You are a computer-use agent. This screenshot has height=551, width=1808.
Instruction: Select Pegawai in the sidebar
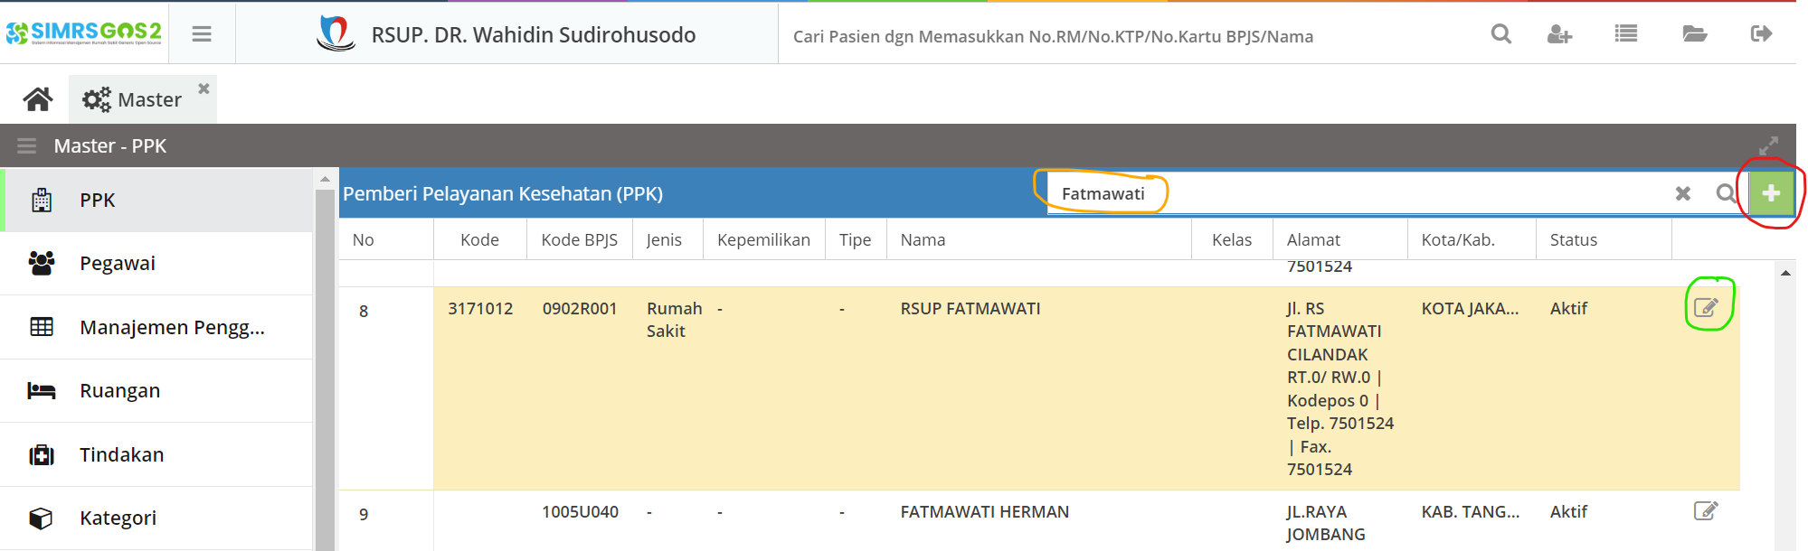118,264
